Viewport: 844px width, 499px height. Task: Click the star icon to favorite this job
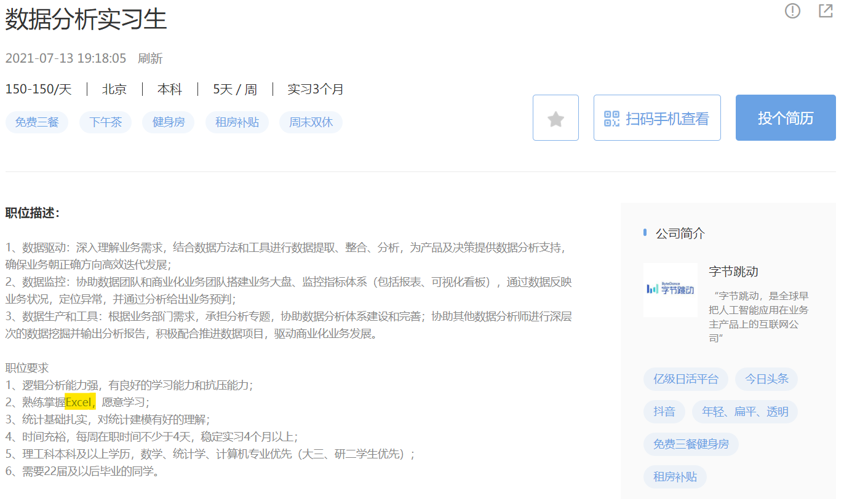click(x=555, y=117)
